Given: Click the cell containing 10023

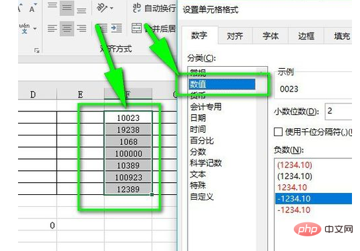Looking at the screenshot, I should pyautogui.click(x=128, y=117).
